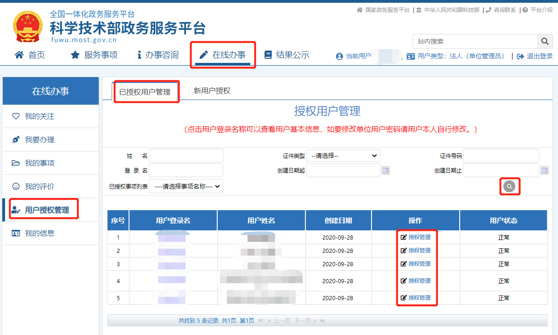Focus the 证件号码 text field
This screenshot has width=558, height=335.
(x=501, y=156)
